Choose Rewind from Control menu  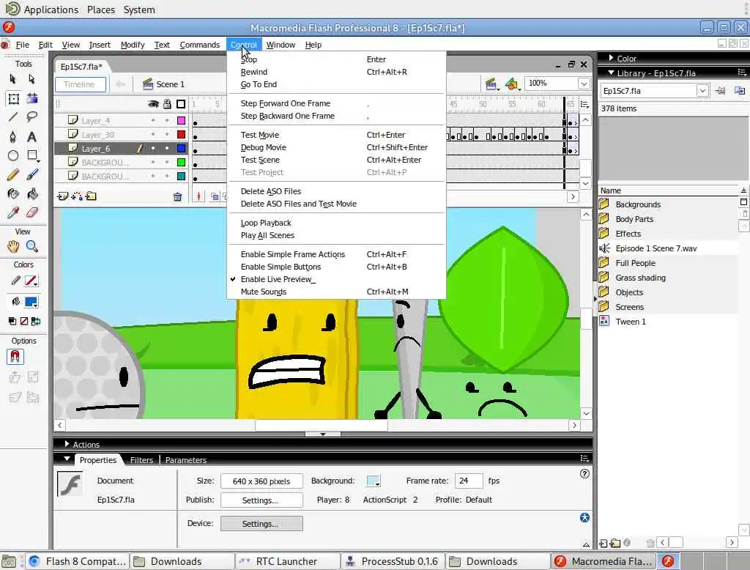[254, 72]
